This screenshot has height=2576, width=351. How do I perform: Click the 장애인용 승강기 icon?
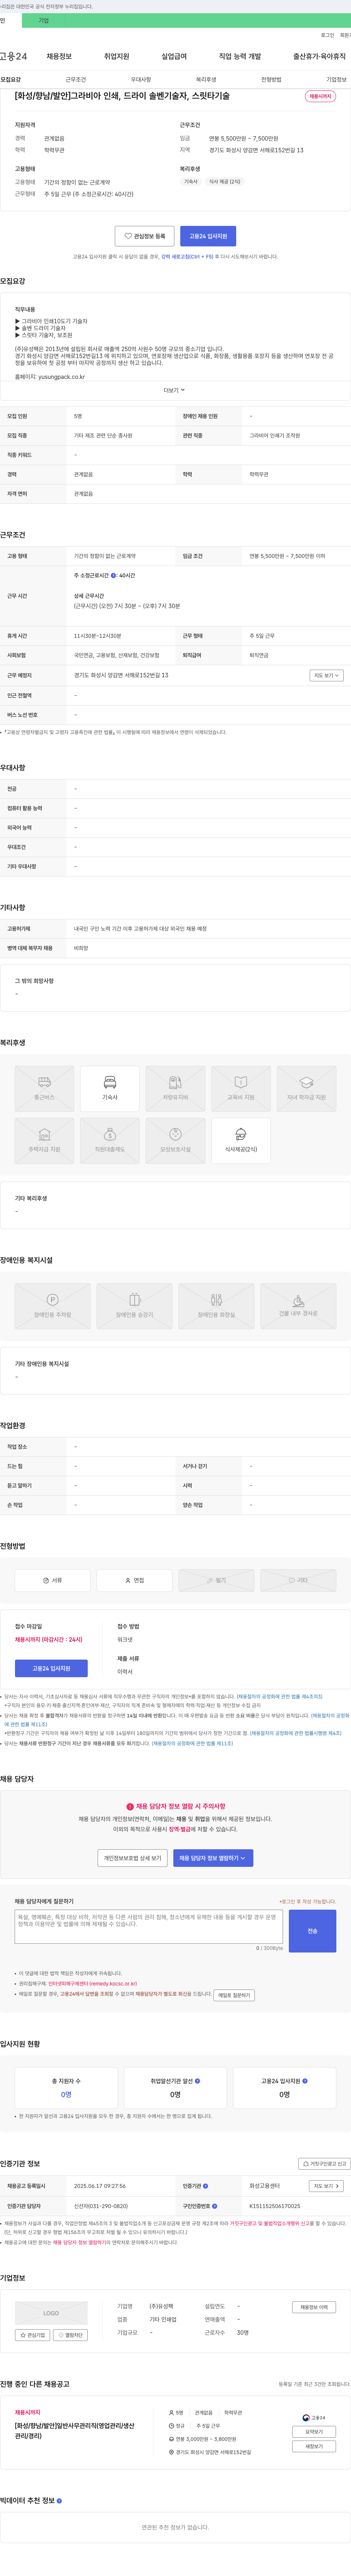(134, 1306)
